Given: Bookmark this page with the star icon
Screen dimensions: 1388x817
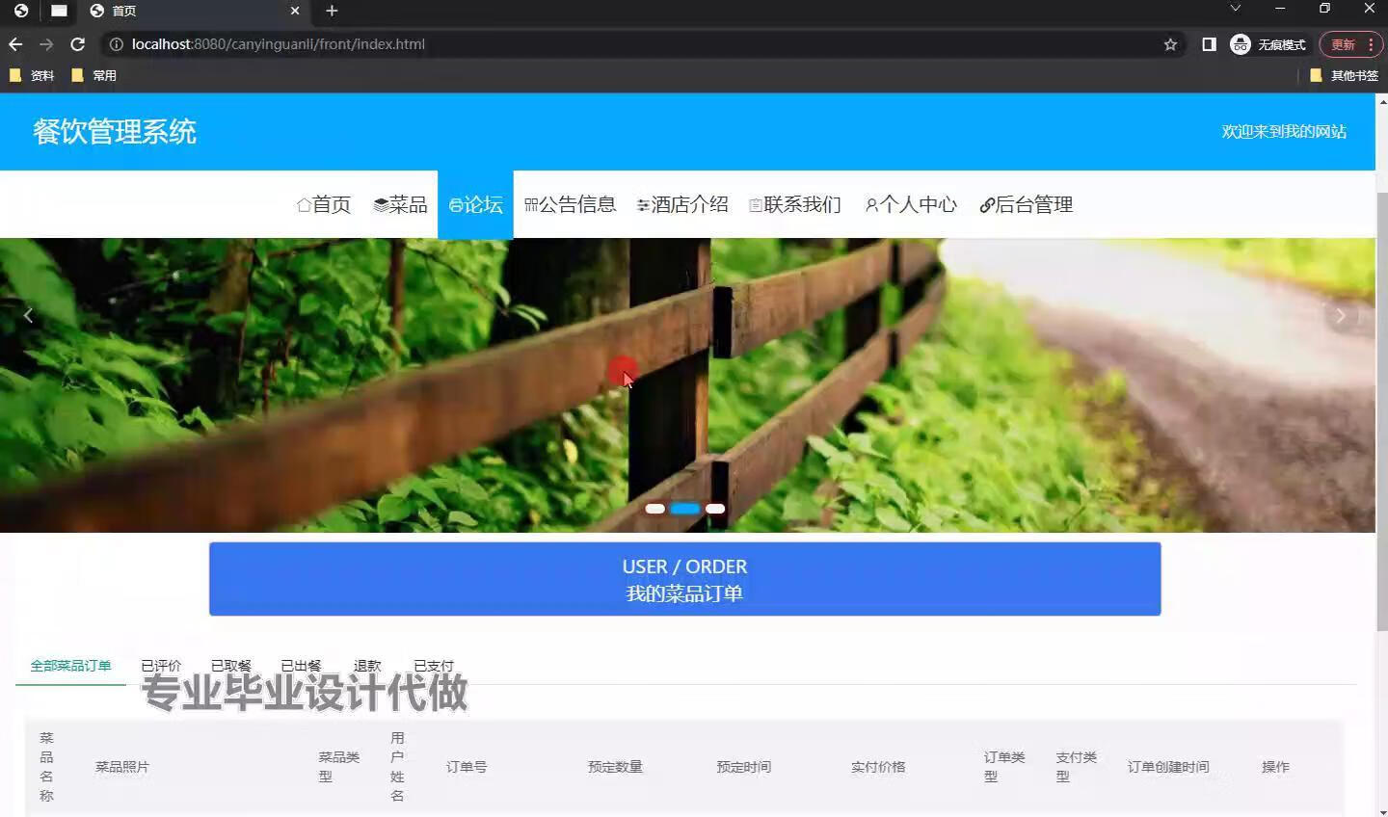Looking at the screenshot, I should coord(1170,44).
